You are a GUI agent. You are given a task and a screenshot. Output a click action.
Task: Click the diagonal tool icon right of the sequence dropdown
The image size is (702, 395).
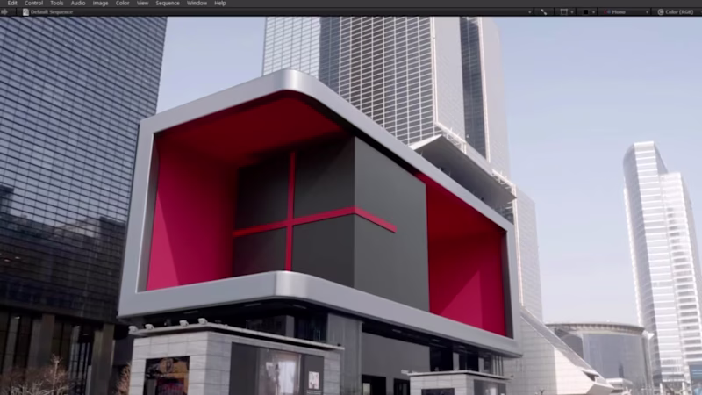[543, 12]
